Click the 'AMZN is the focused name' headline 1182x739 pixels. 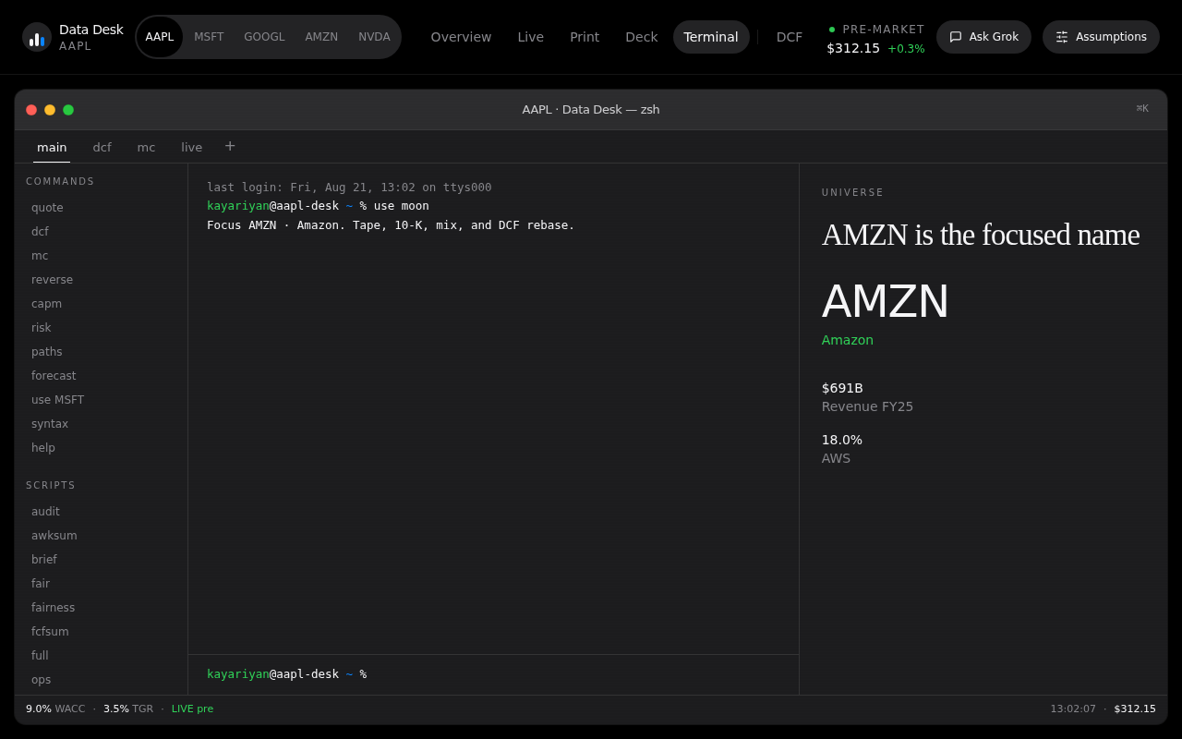[x=981, y=235]
